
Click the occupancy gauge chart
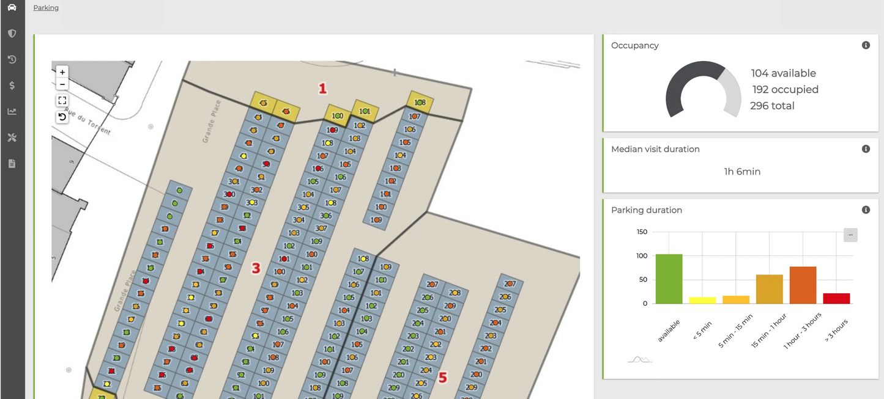point(703,90)
